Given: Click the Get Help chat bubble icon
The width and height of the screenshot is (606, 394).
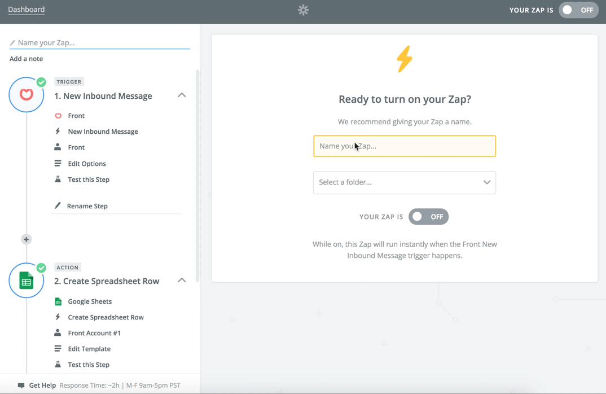Looking at the screenshot, I should coord(21,386).
